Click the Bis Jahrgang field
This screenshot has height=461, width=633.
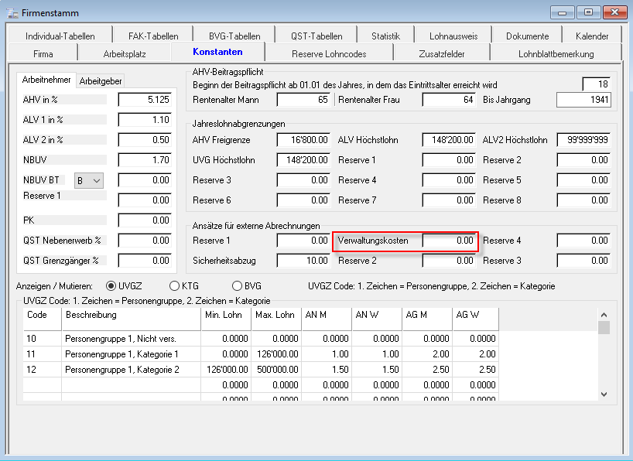583,100
